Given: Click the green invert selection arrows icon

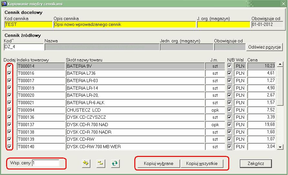Looking at the screenshot, I should tap(115, 163).
